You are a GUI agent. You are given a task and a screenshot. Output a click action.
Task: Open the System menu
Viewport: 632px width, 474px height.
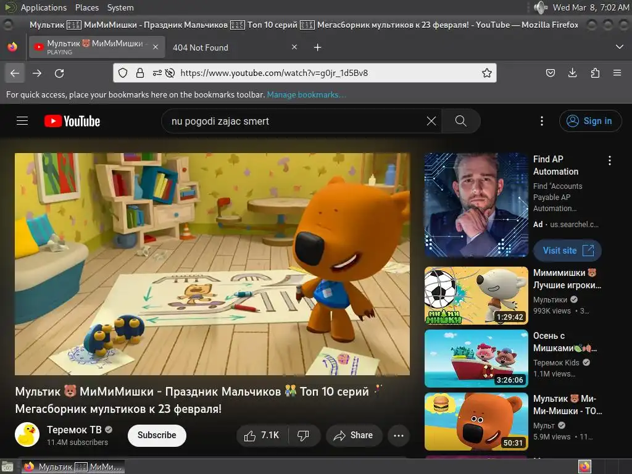click(120, 7)
